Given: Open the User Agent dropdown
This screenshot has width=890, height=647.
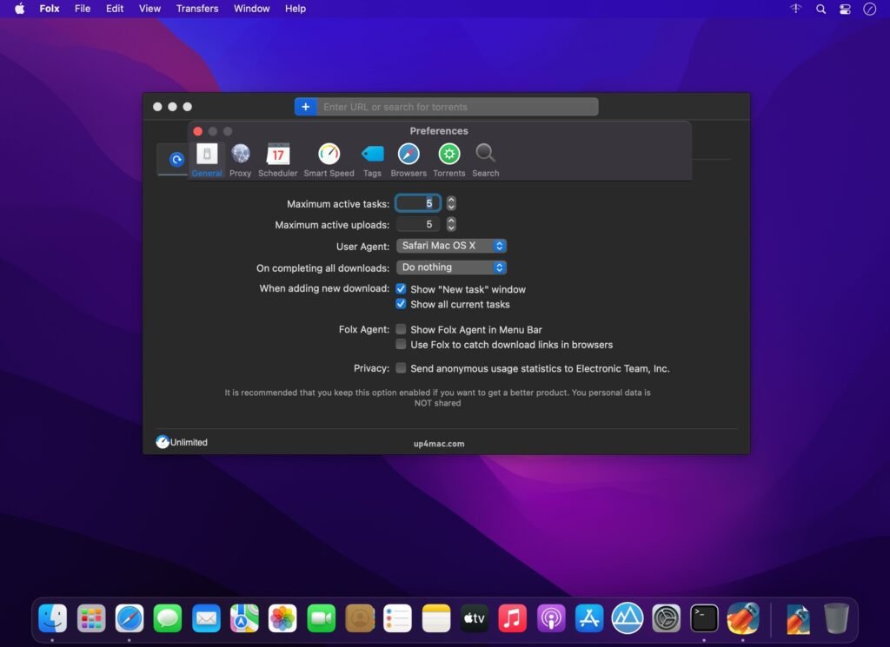Looking at the screenshot, I should tap(451, 246).
